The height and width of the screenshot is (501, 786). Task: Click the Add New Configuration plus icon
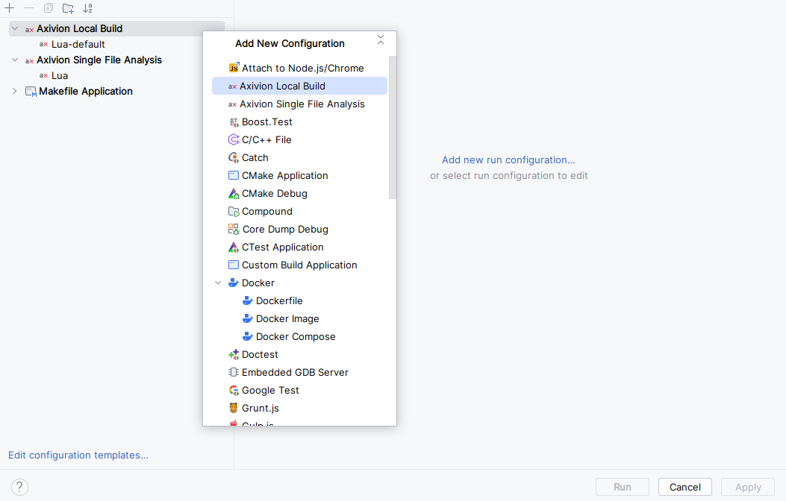point(10,8)
